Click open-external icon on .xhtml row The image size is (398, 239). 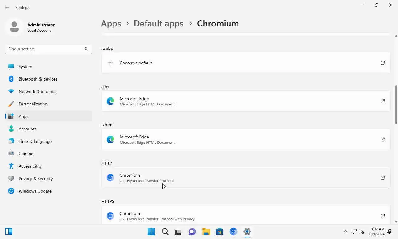[383, 139]
